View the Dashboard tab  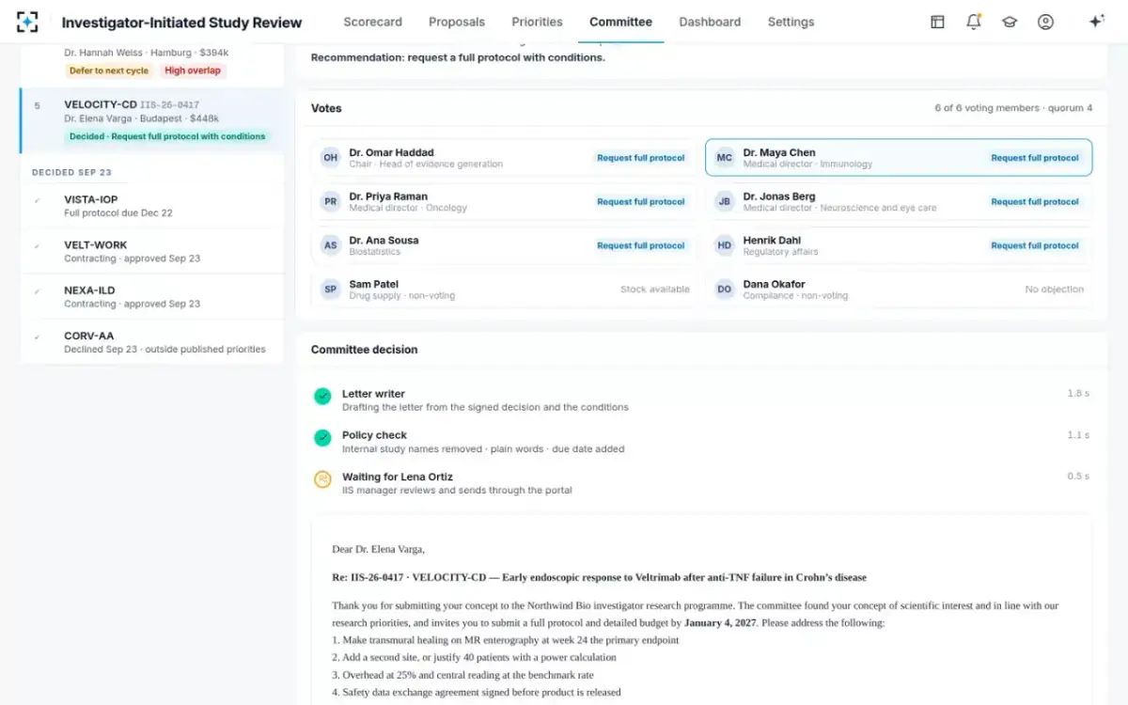[x=710, y=22]
